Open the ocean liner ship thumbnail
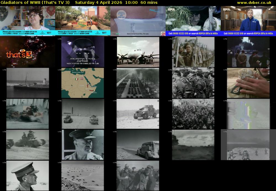 (x=28, y=83)
